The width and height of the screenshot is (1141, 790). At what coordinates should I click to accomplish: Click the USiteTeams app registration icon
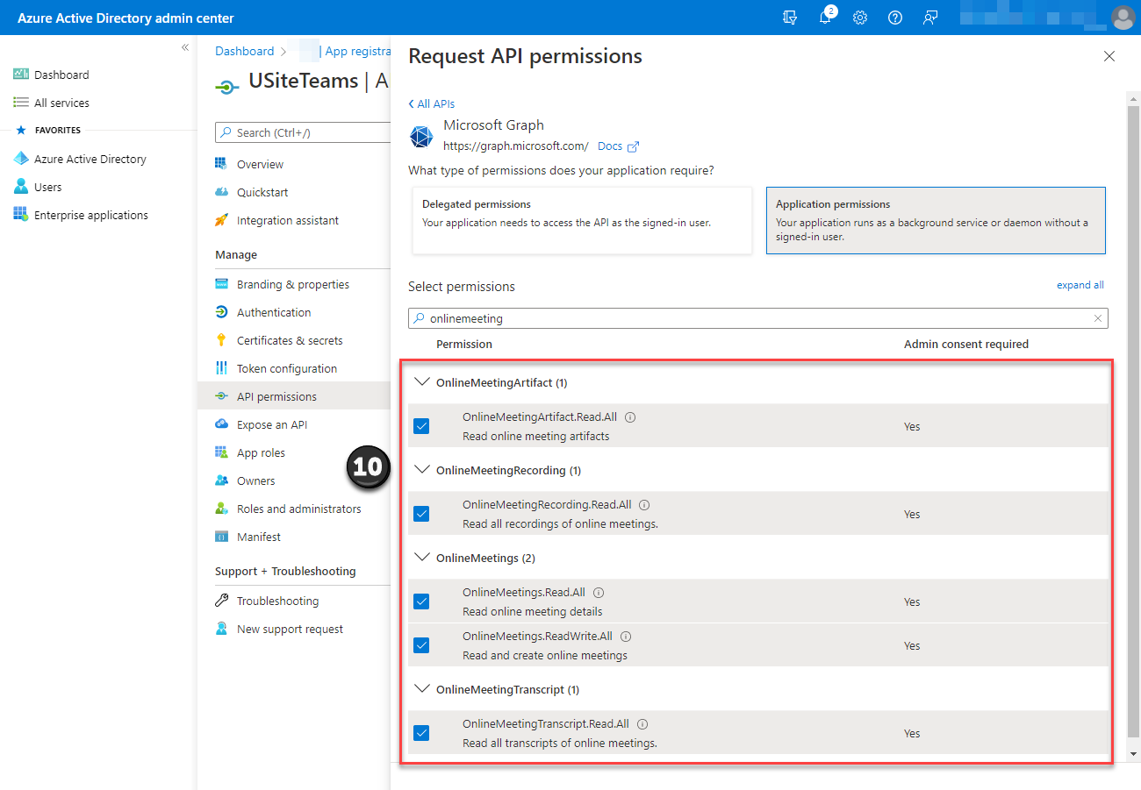click(226, 86)
